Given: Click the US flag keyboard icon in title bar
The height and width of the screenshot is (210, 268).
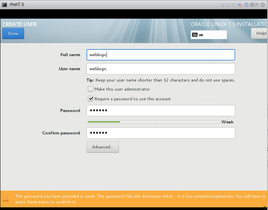Looking at the screenshot, I should pos(240,5).
